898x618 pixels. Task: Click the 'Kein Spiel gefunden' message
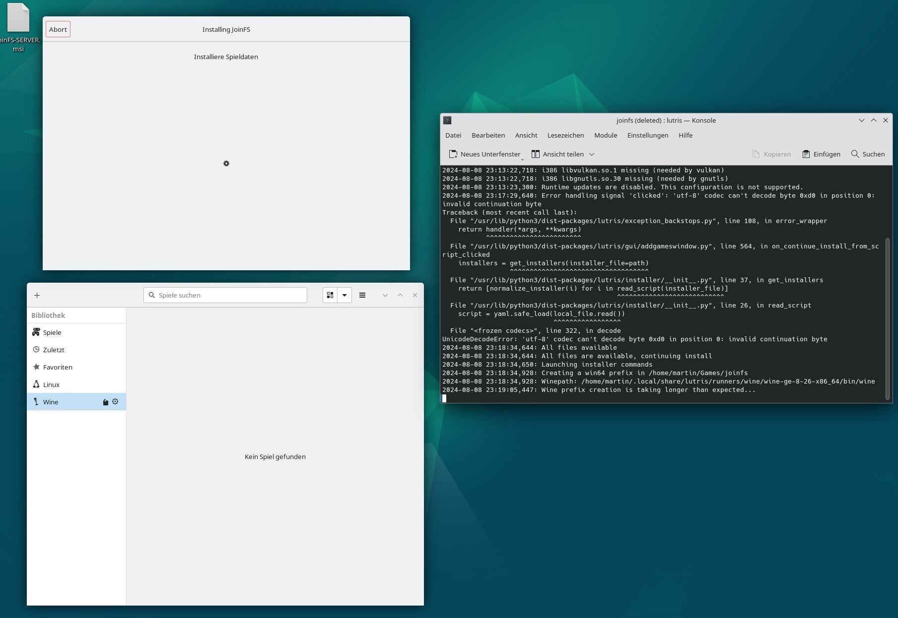(275, 457)
